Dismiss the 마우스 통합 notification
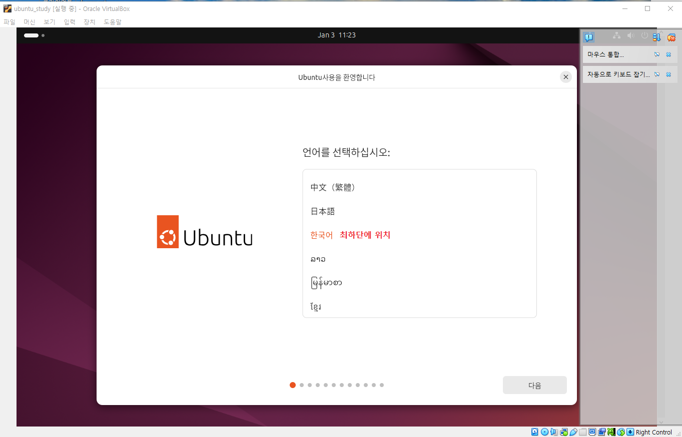 (x=668, y=54)
